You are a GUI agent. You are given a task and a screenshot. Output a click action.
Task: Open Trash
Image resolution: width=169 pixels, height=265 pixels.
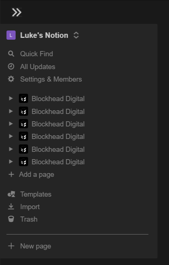(29, 219)
